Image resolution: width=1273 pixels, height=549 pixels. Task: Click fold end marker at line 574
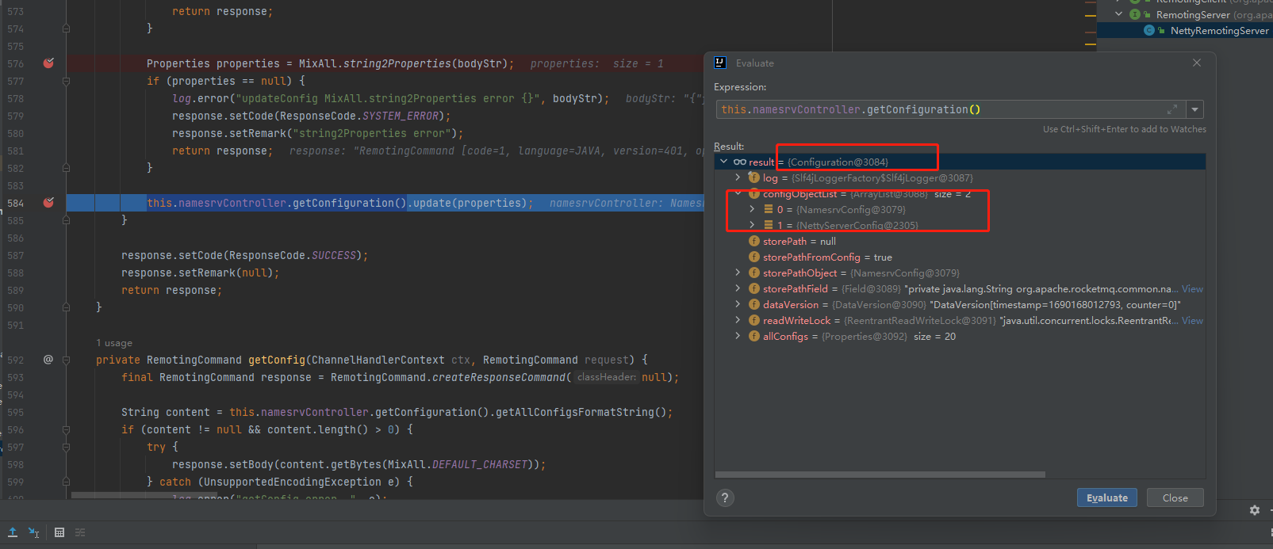[66, 29]
